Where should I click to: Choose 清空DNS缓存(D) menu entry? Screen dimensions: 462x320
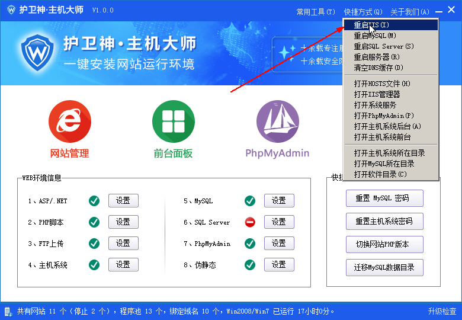[x=378, y=68]
